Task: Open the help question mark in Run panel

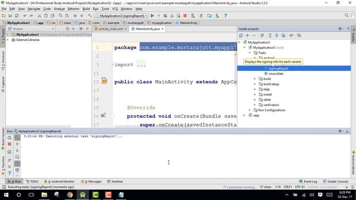Action: tap(9, 173)
